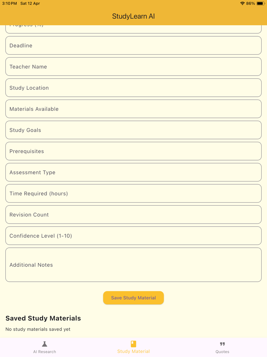Tap the Study Location field

[x=133, y=87]
